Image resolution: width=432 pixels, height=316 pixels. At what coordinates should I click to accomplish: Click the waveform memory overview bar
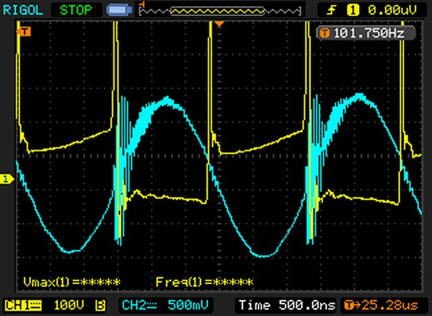211,10
